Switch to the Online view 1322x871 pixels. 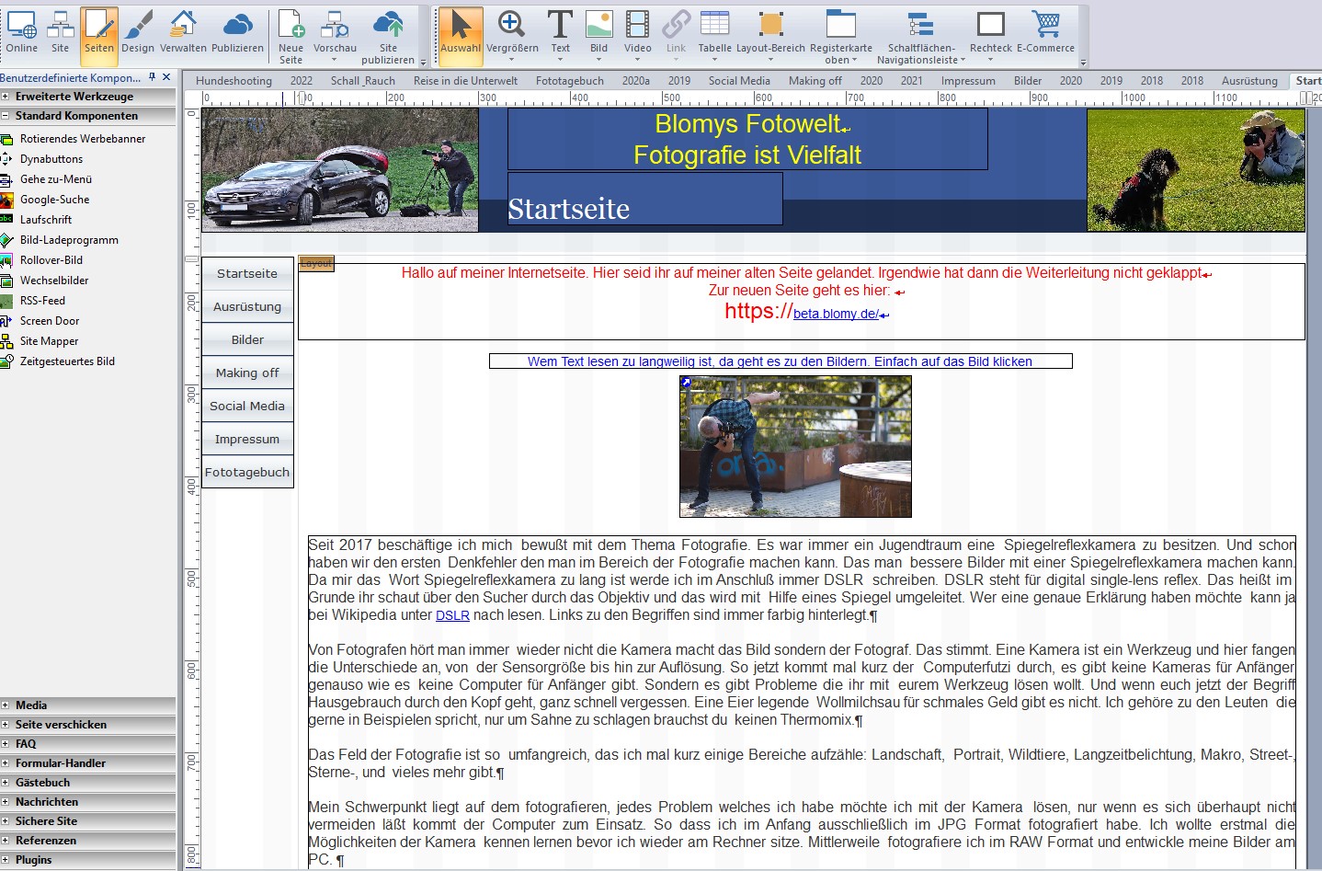[x=21, y=33]
